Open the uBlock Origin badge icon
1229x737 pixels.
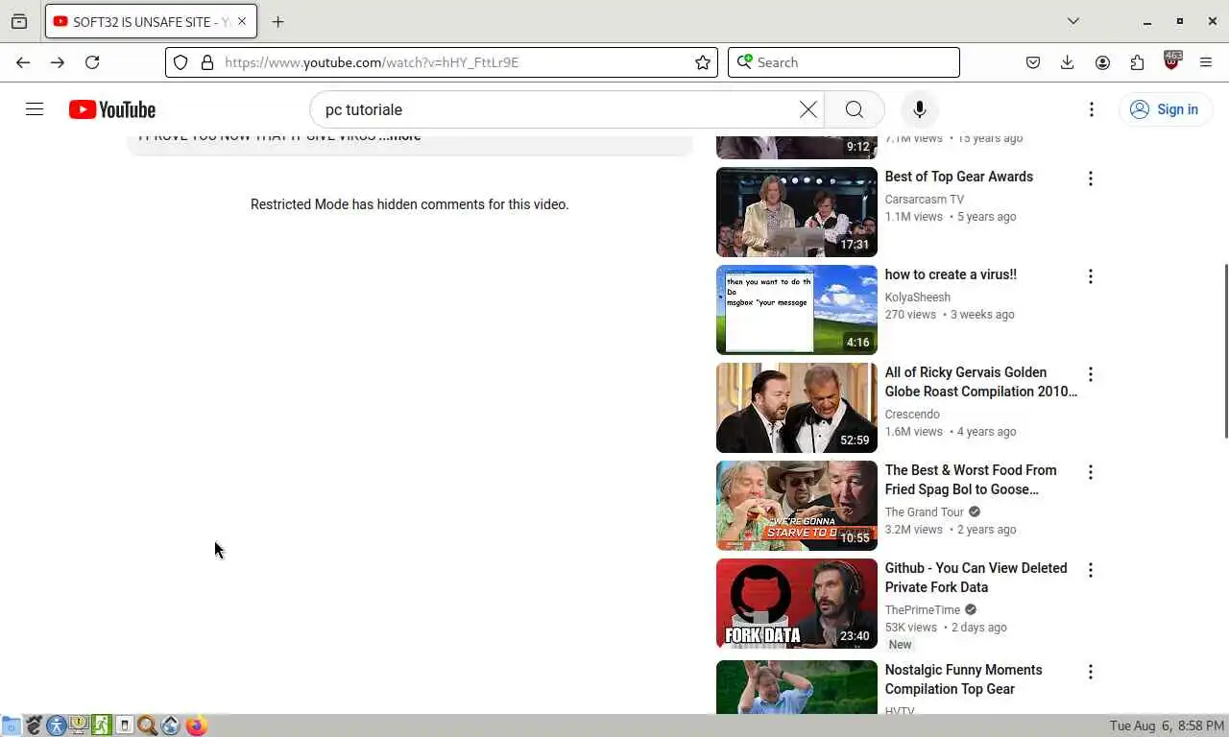point(1171,60)
